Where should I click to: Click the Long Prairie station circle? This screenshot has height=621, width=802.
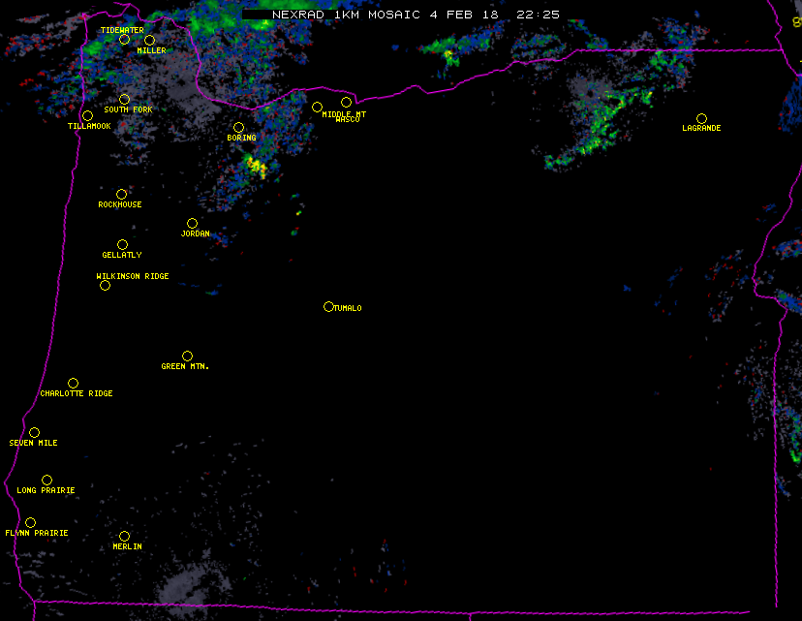46,480
